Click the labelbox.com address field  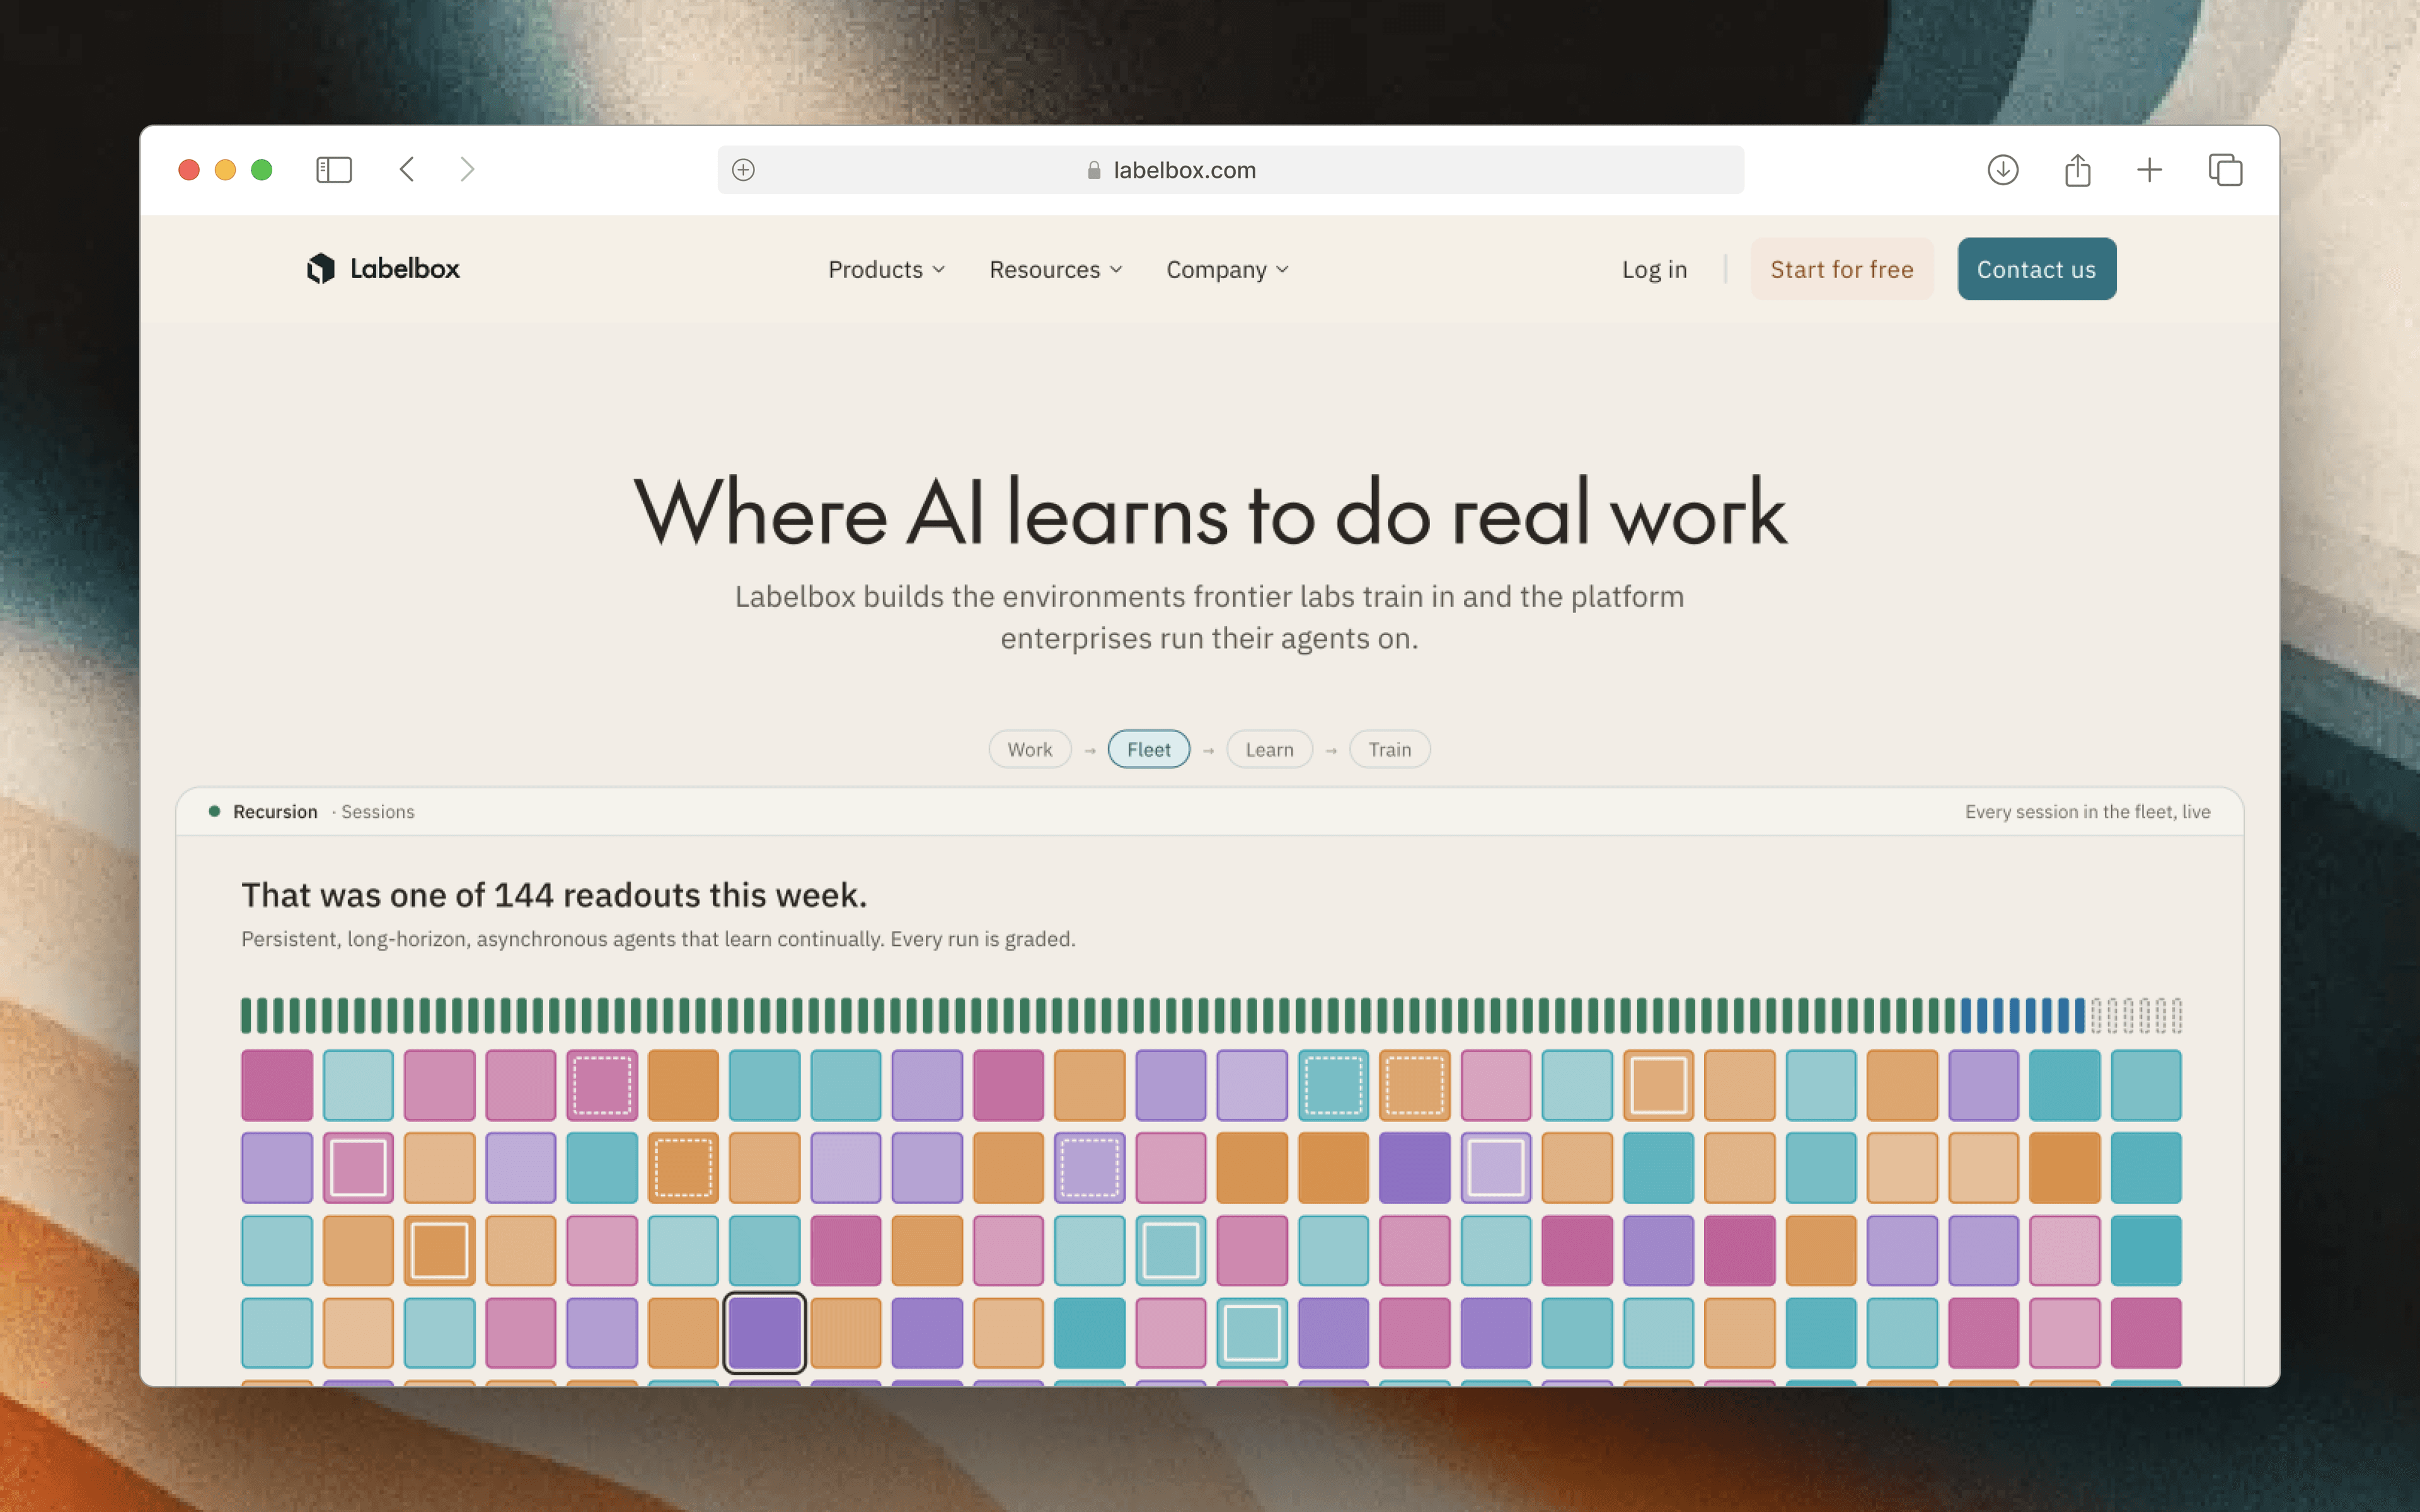point(1231,170)
